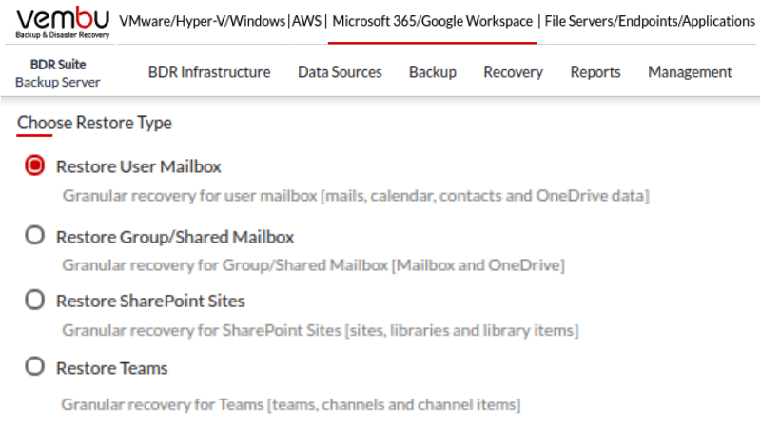Click the 'Choose Restore Type' heading
The height and width of the screenshot is (428, 761).
coord(94,123)
